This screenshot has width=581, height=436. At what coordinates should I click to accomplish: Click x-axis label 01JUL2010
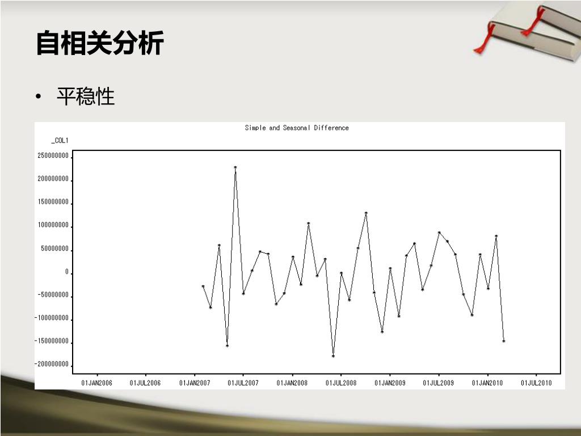click(x=536, y=383)
